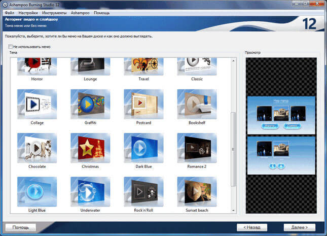The width and height of the screenshot is (327, 236).
Task: Click the Romance 2 label text
Action: coord(197,166)
